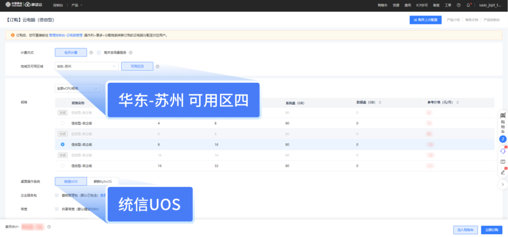Click help icon next to 包月计费
The width and height of the screenshot is (508, 237).
tap(91, 53)
